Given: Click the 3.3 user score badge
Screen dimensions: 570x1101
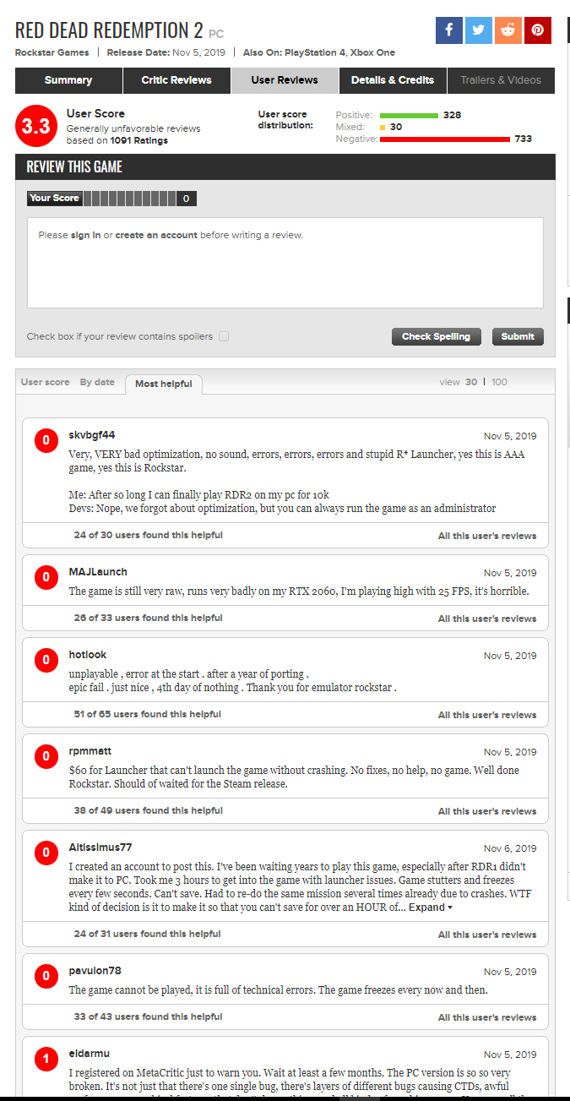Looking at the screenshot, I should (37, 127).
